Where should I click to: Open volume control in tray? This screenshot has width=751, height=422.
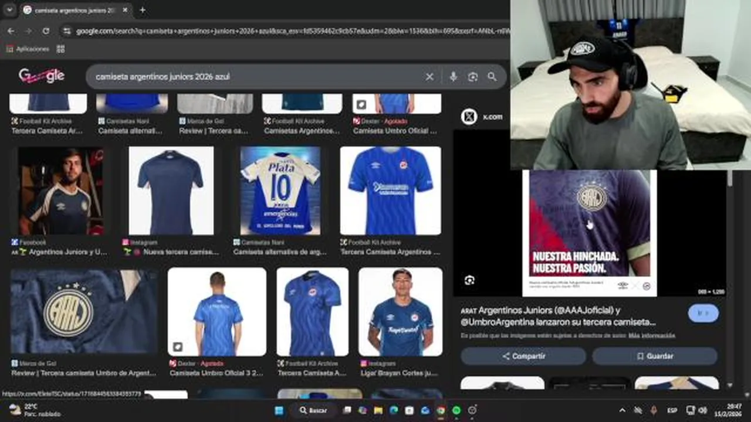coord(702,410)
